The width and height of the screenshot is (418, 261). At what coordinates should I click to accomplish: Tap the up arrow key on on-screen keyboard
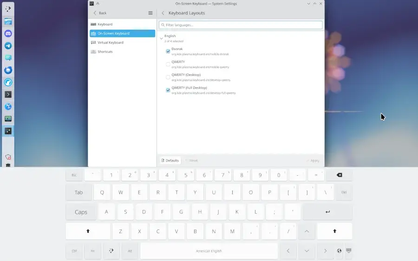point(307,231)
